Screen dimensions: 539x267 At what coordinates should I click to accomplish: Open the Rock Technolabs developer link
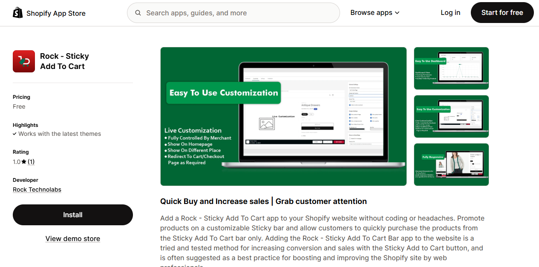[x=37, y=189]
